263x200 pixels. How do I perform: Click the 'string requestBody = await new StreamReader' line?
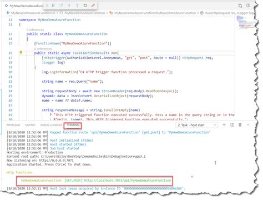(110, 91)
